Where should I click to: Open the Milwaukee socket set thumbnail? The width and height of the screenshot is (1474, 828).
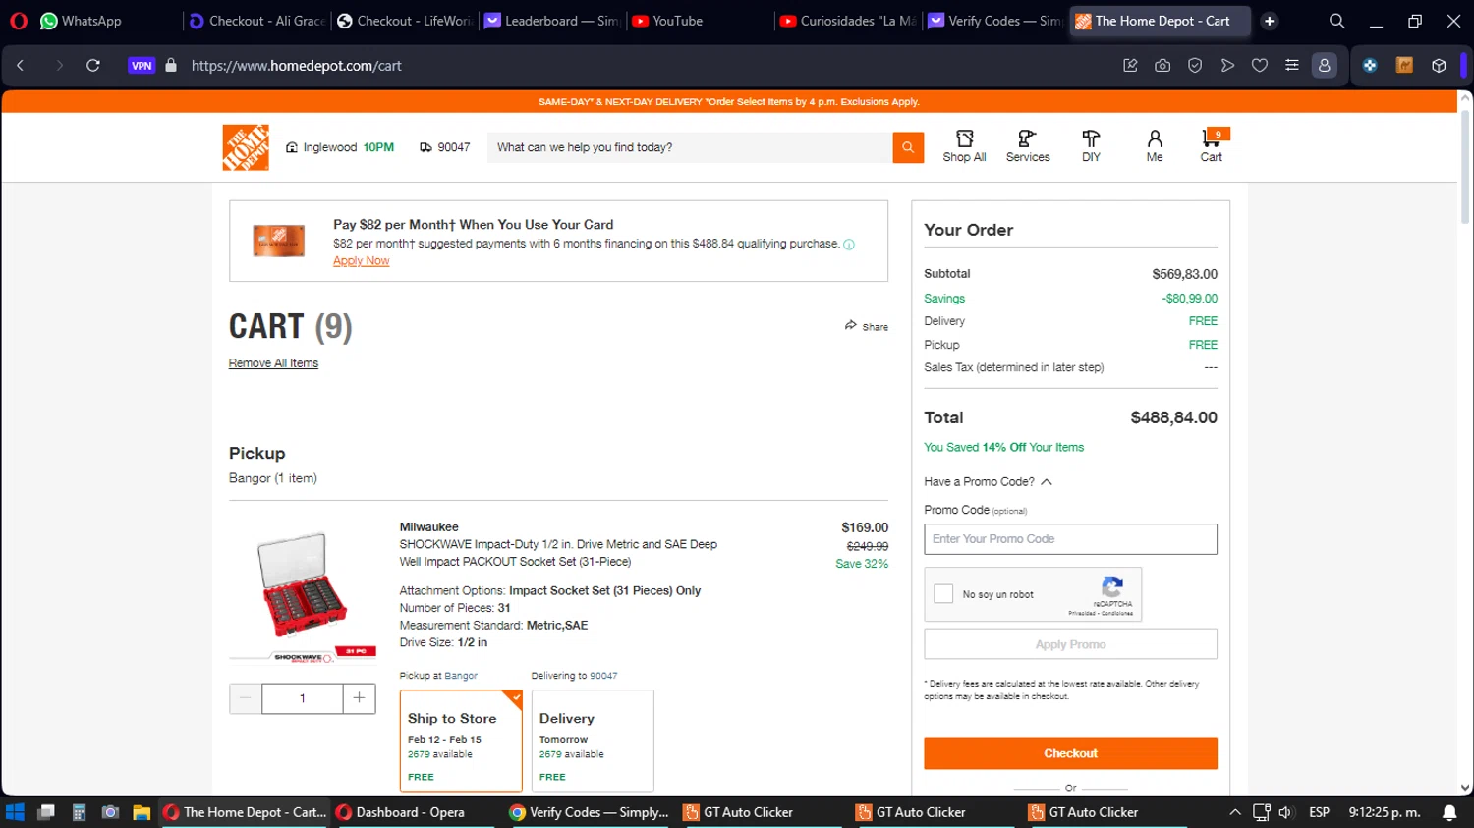point(303,595)
